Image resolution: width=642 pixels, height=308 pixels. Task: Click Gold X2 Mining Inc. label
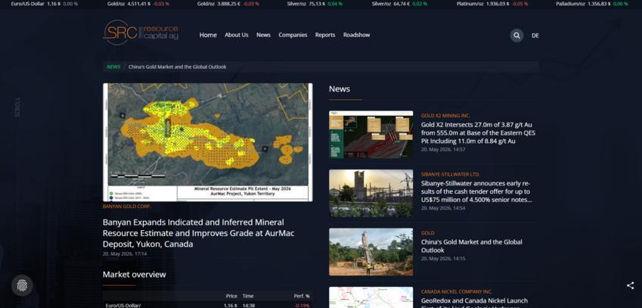click(x=445, y=116)
